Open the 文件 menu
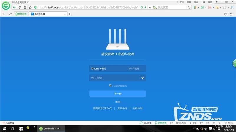Image resolution: width=236 pixels, height=132 pixels. click(182, 2)
